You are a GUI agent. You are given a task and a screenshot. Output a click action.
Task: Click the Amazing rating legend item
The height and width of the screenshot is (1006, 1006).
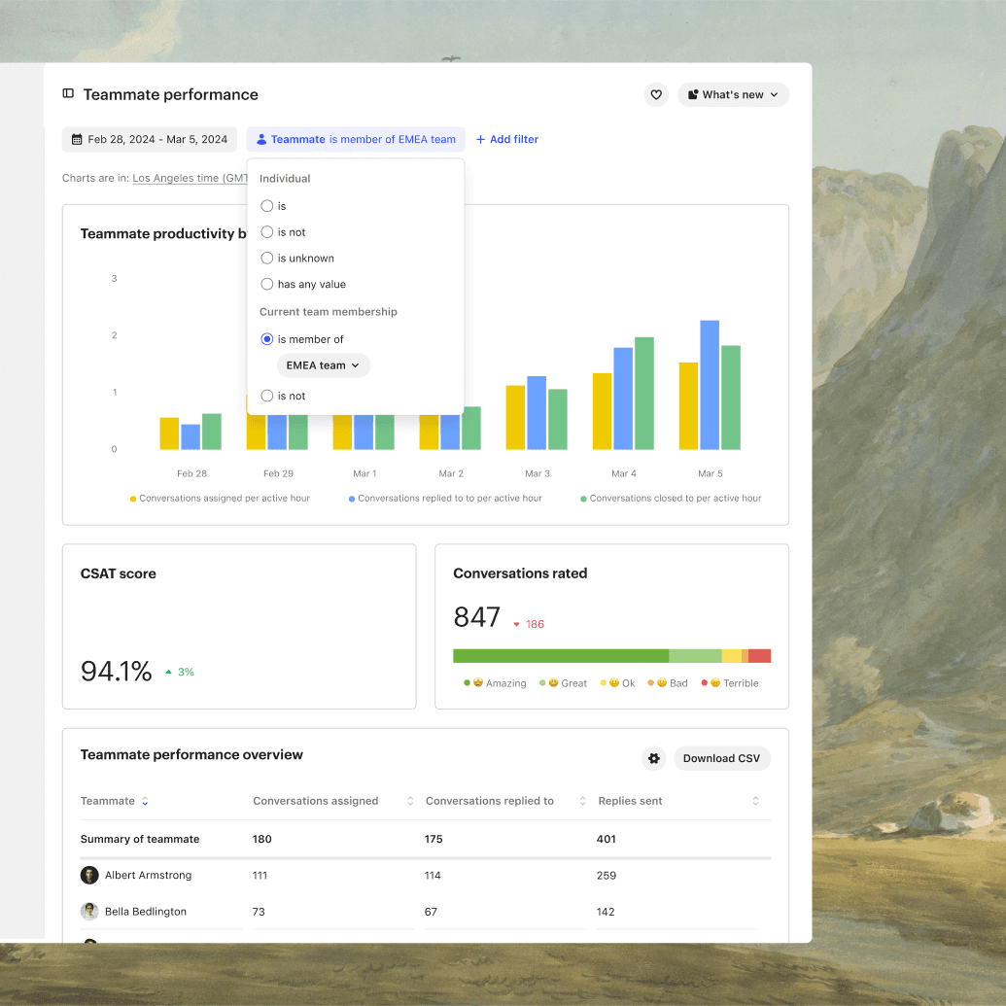pos(496,683)
